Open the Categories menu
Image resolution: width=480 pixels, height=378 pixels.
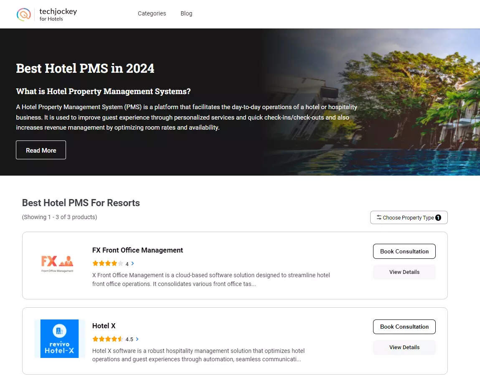click(x=152, y=13)
